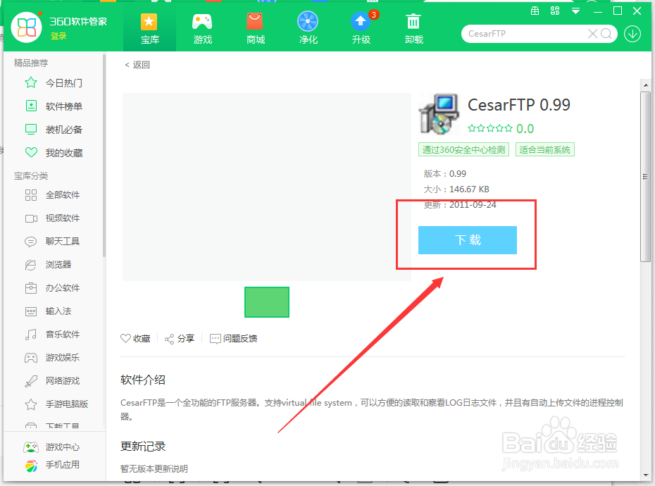Image resolution: width=655 pixels, height=486 pixels.
Task: Select 手游电脑版 category
Action: (67, 404)
